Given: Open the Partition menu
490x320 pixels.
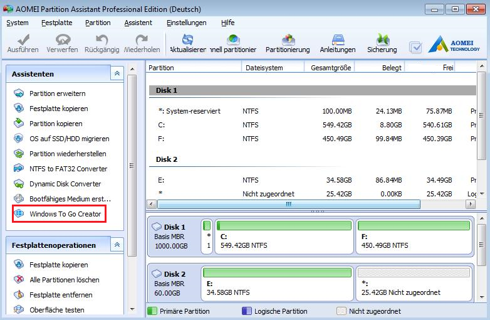Looking at the screenshot, I should click(x=98, y=23).
